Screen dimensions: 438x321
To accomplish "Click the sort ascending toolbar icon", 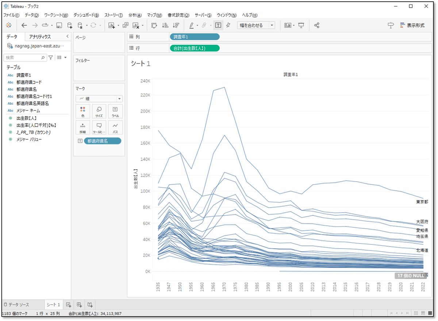I will (x=165, y=25).
